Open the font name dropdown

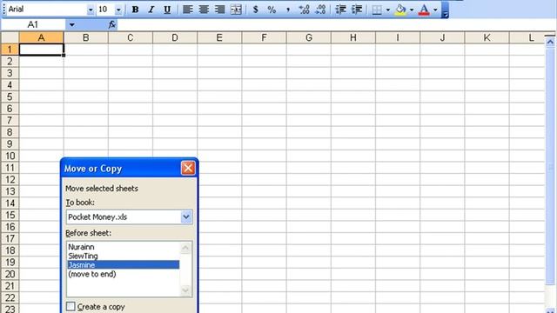91,10
